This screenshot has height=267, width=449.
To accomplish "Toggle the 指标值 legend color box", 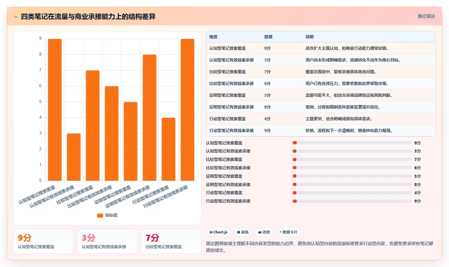I will pyautogui.click(x=100, y=215).
